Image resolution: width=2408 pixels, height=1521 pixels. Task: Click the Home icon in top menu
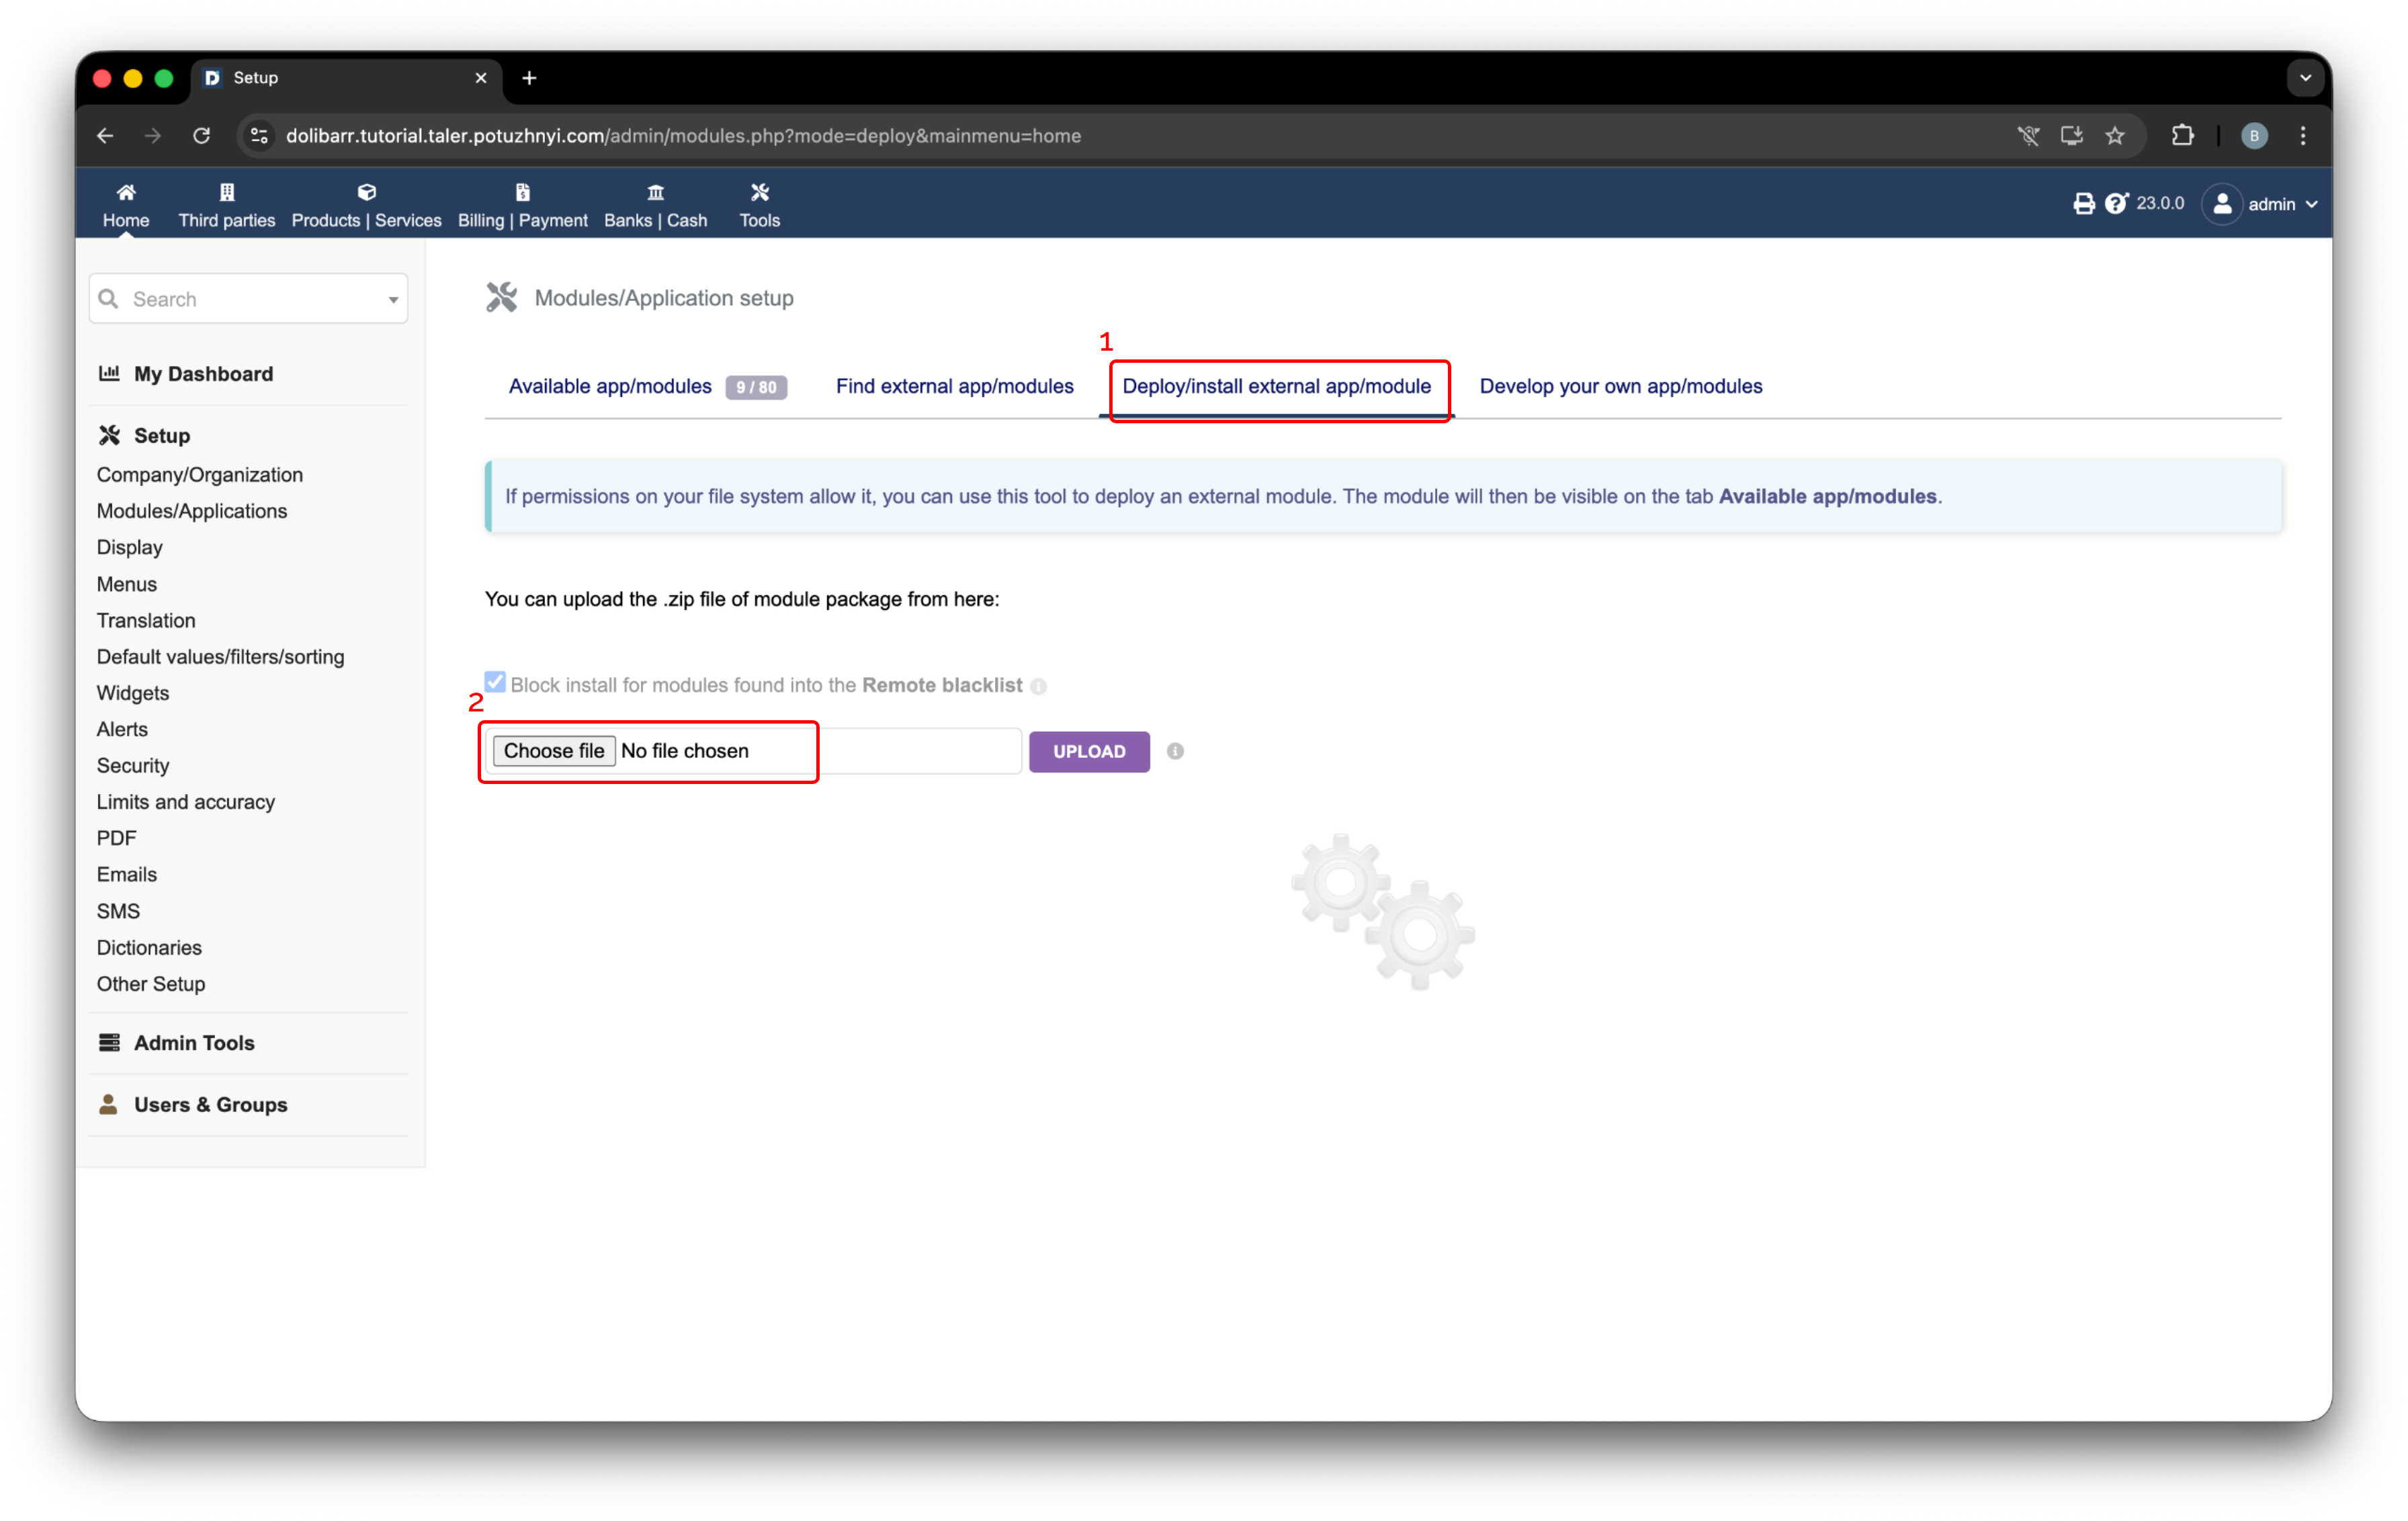pos(126,193)
